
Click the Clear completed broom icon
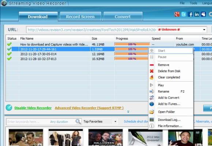pos(152,77)
